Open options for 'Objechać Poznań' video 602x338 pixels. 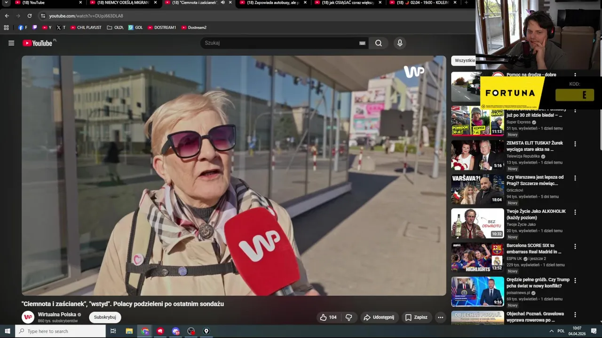575,315
